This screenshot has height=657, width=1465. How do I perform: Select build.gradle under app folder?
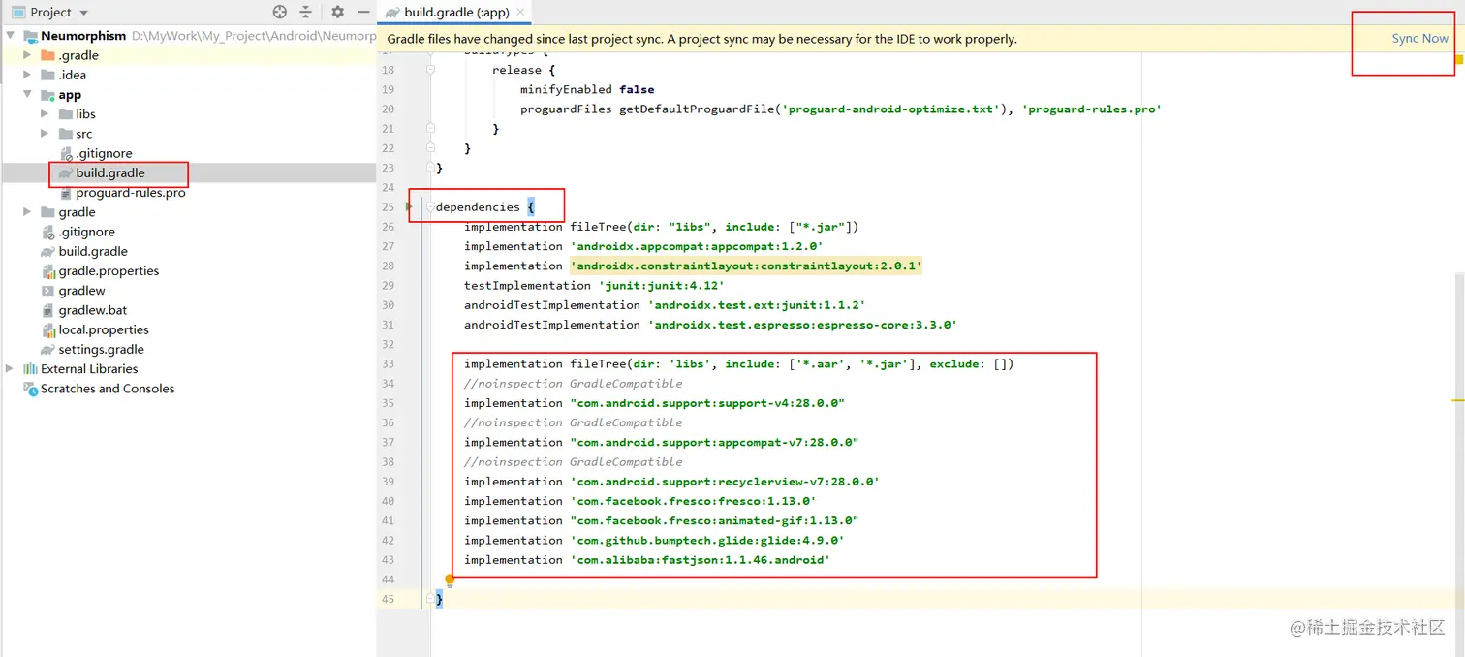coord(110,173)
